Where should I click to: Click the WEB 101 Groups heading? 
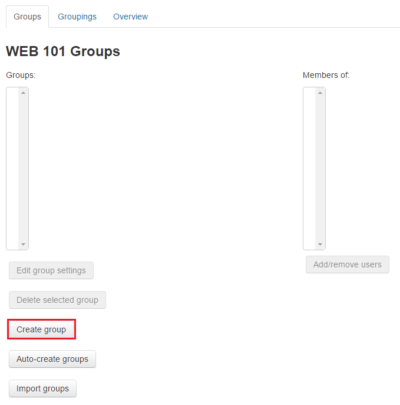click(x=63, y=51)
